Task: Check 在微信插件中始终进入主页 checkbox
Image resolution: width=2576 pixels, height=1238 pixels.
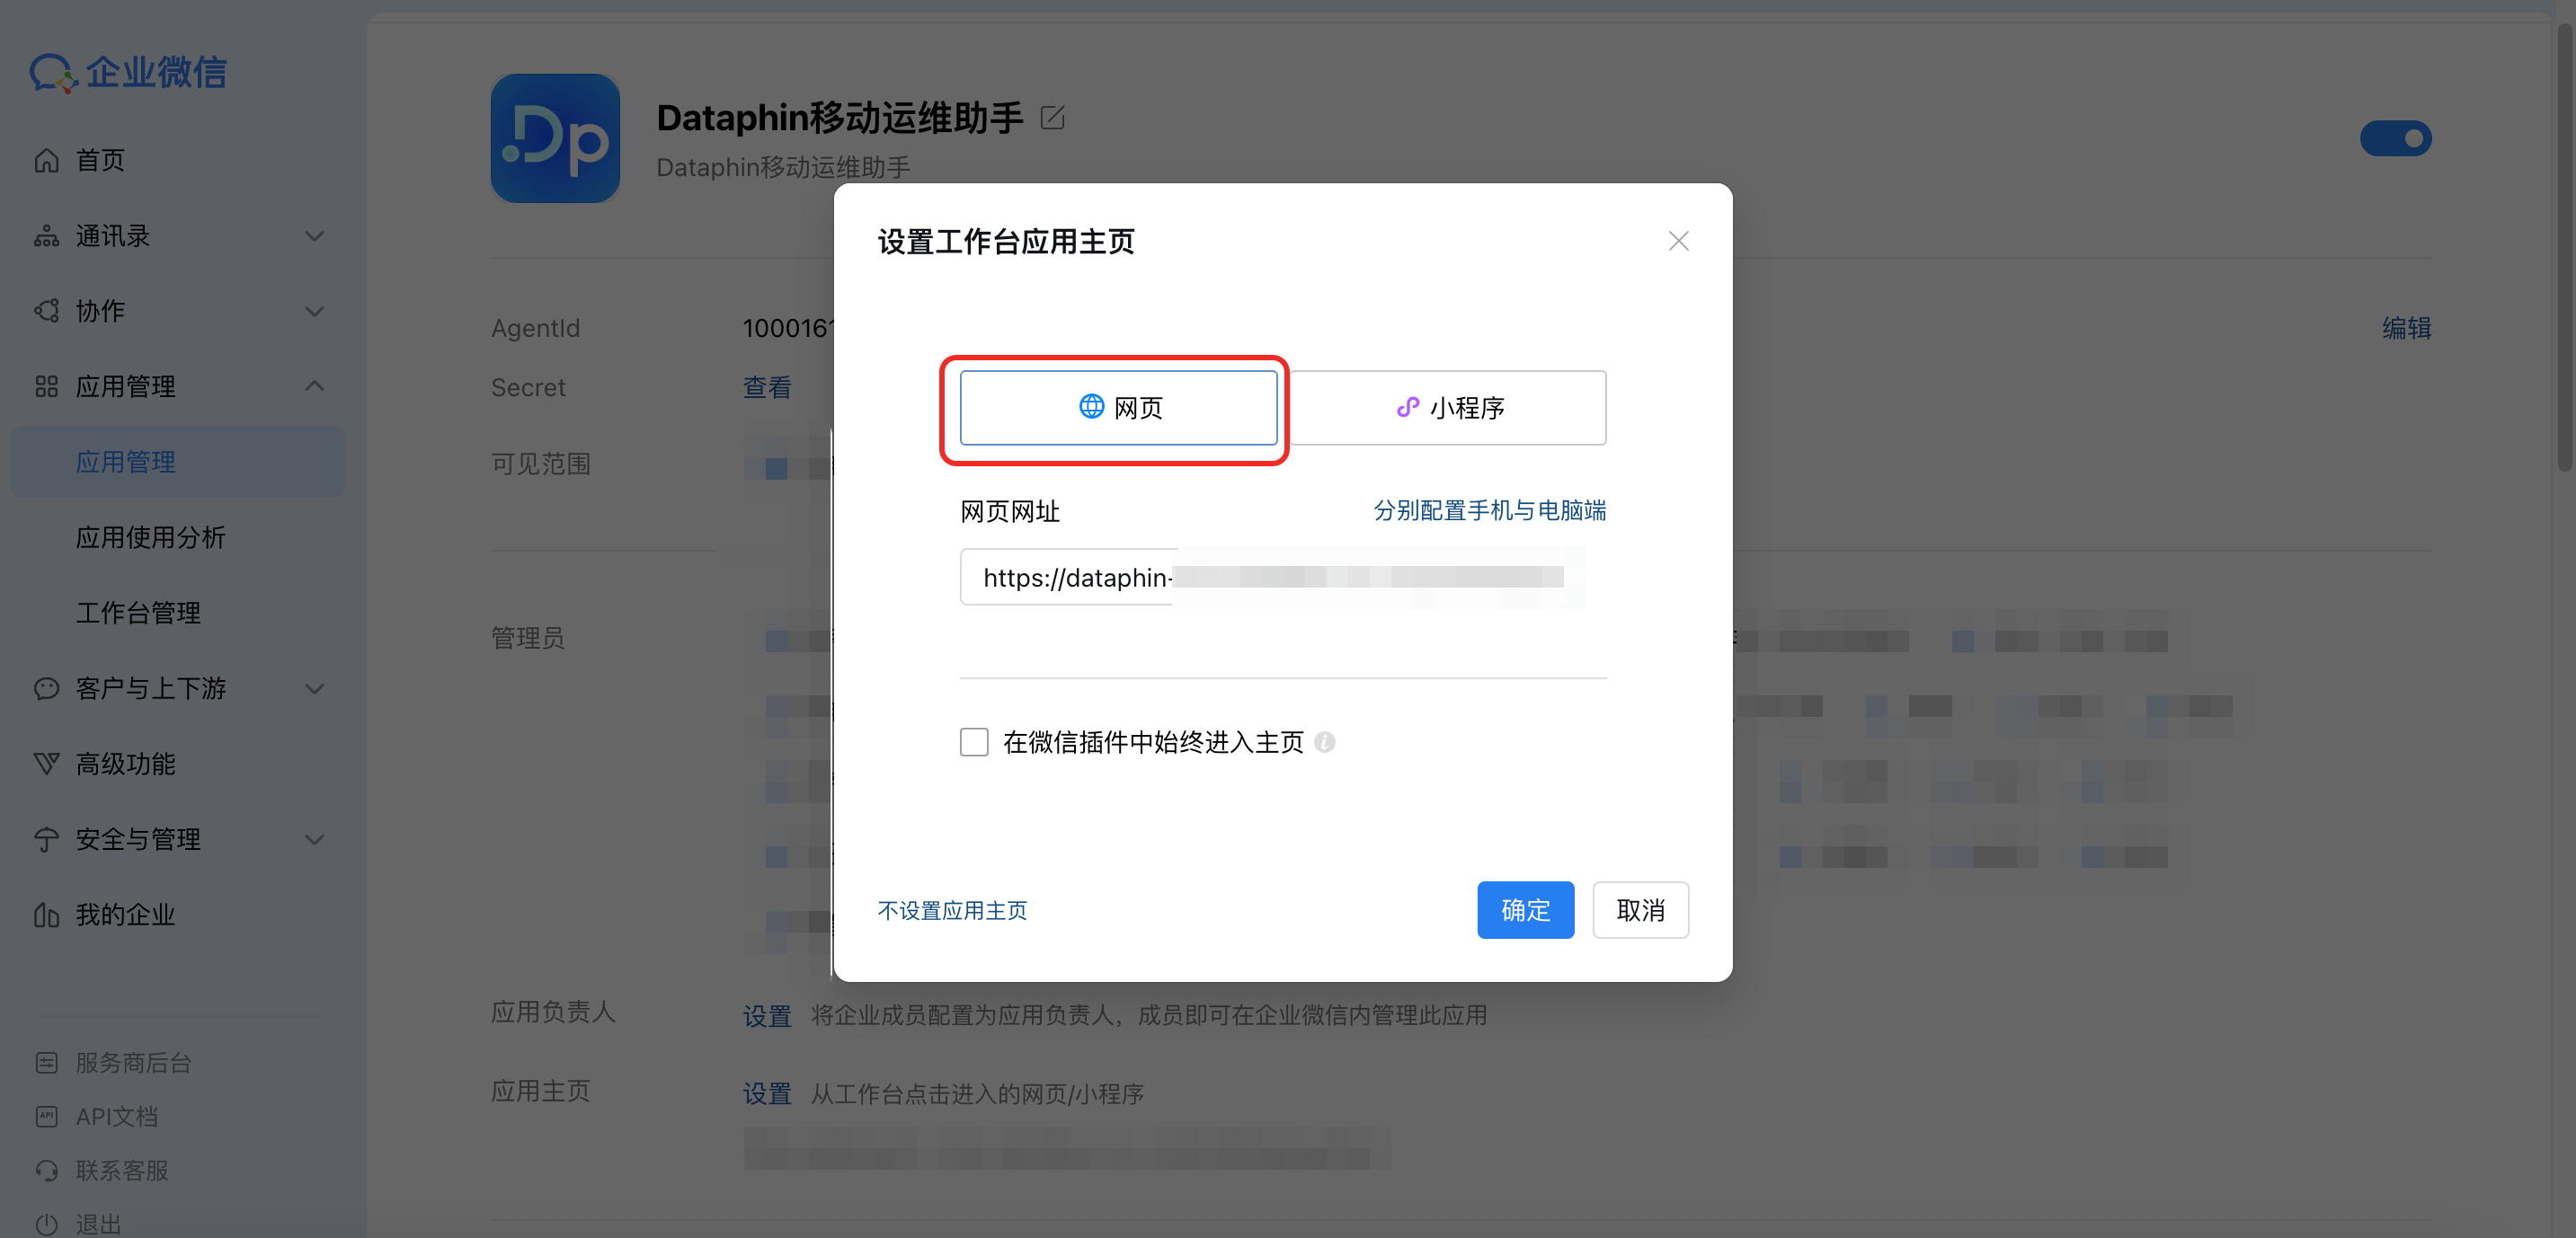Action: coord(974,742)
